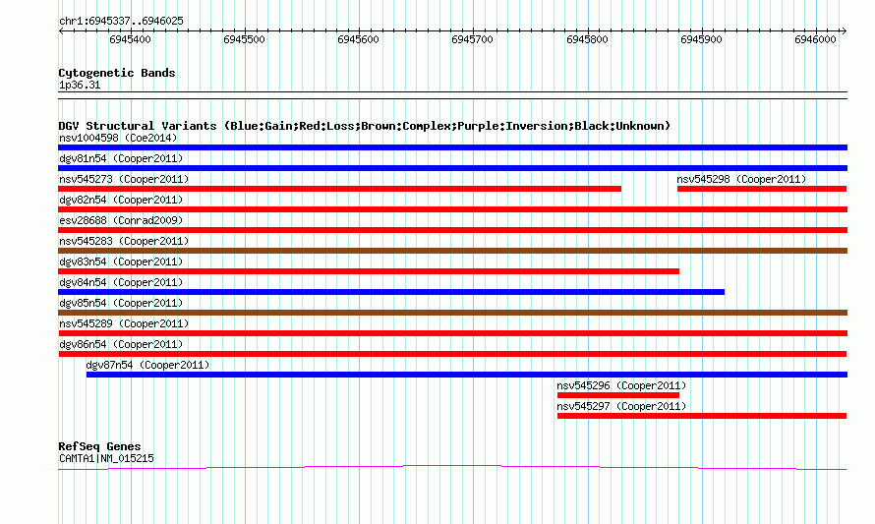Click the RefSeq Genes track heading
875x524 pixels.
(100, 446)
